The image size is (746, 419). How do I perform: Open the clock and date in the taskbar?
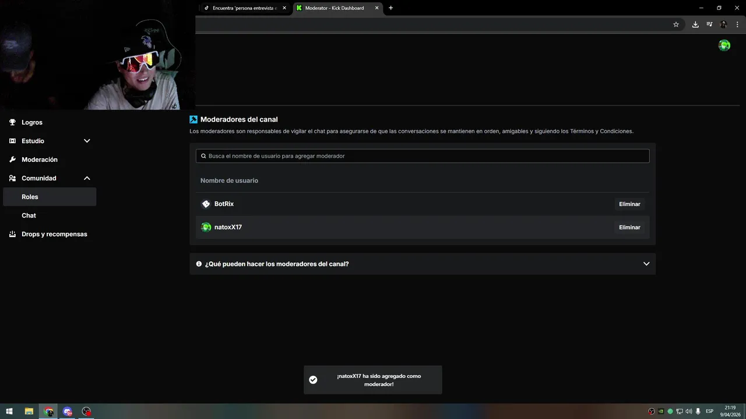pyautogui.click(x=730, y=411)
